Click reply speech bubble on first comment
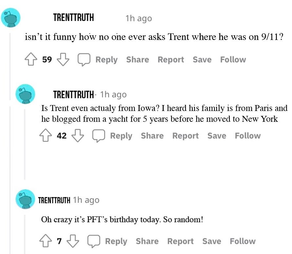 tap(83, 60)
